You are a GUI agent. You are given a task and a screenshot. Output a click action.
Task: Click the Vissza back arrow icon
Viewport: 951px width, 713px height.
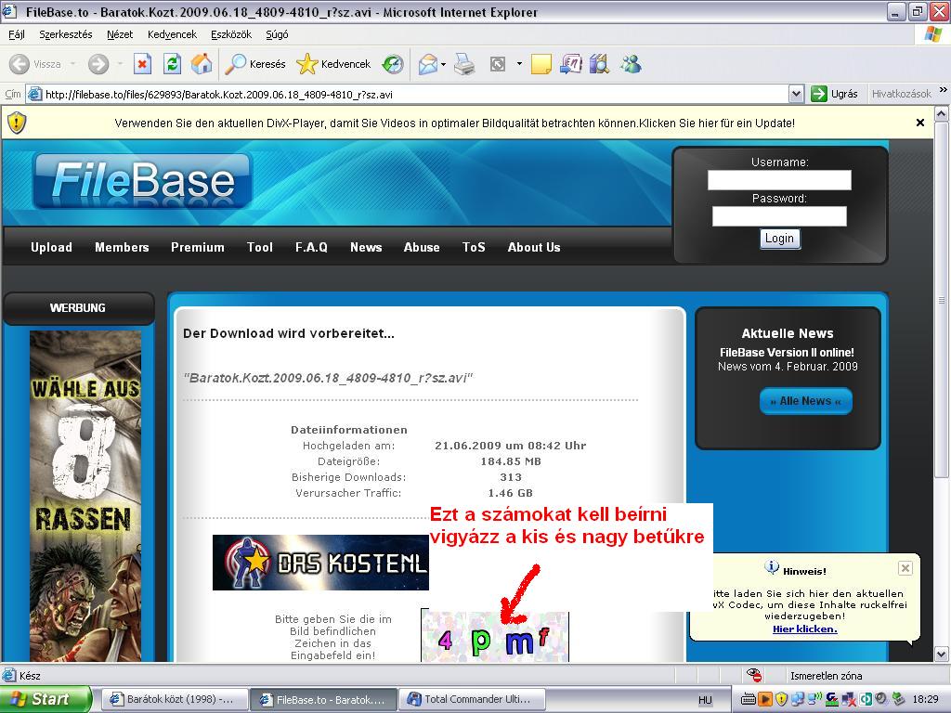coord(20,64)
